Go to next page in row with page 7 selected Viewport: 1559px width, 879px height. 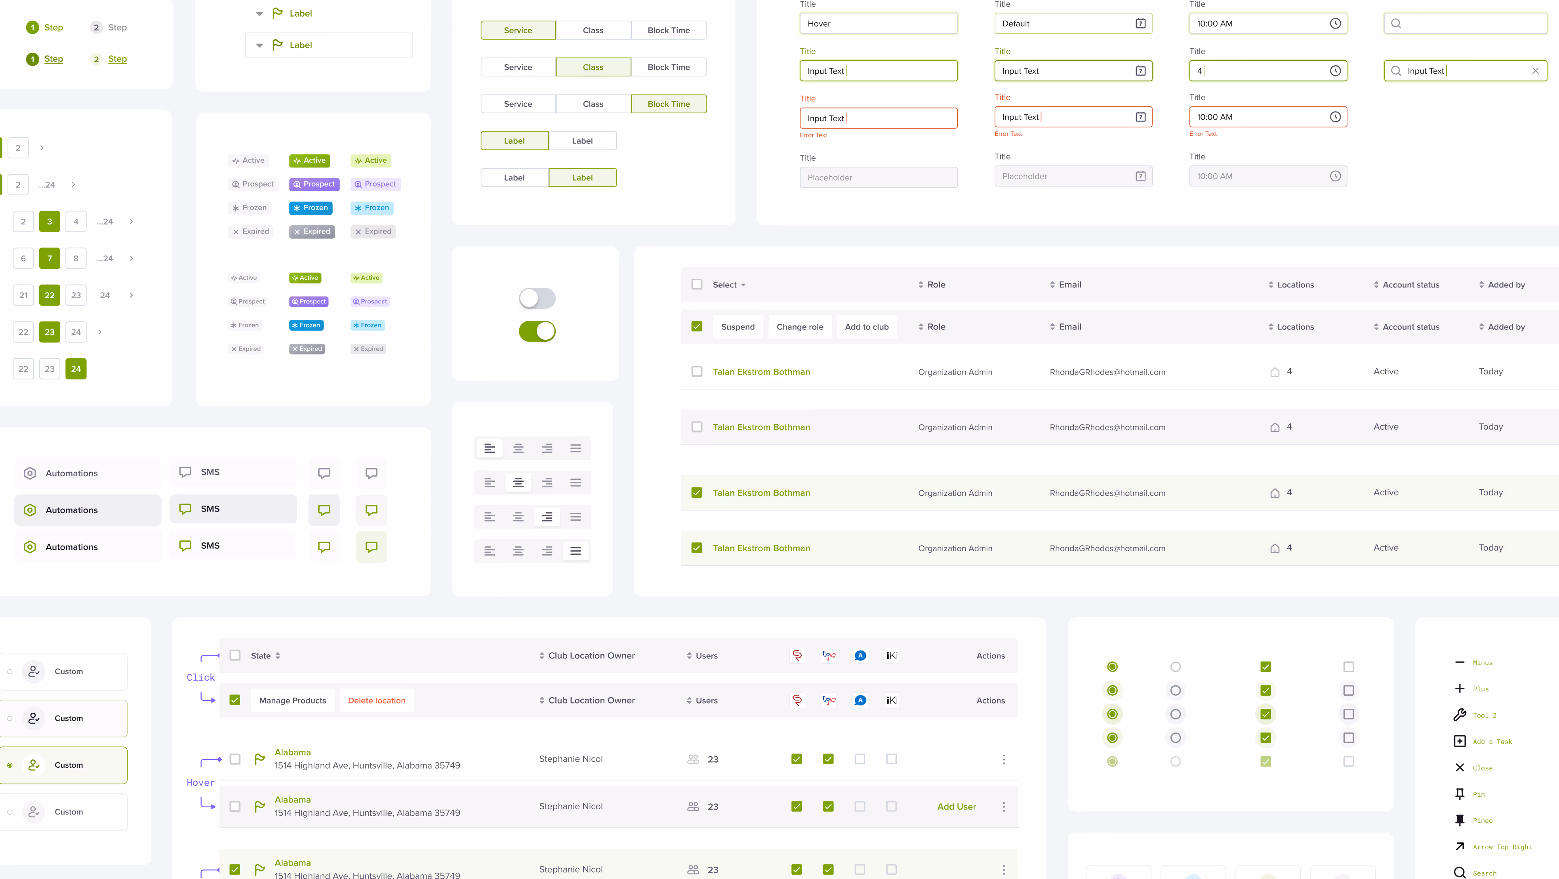(131, 258)
